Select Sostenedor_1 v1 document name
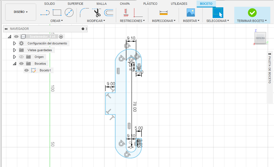This screenshot has width=274, height=167. pos(43,37)
